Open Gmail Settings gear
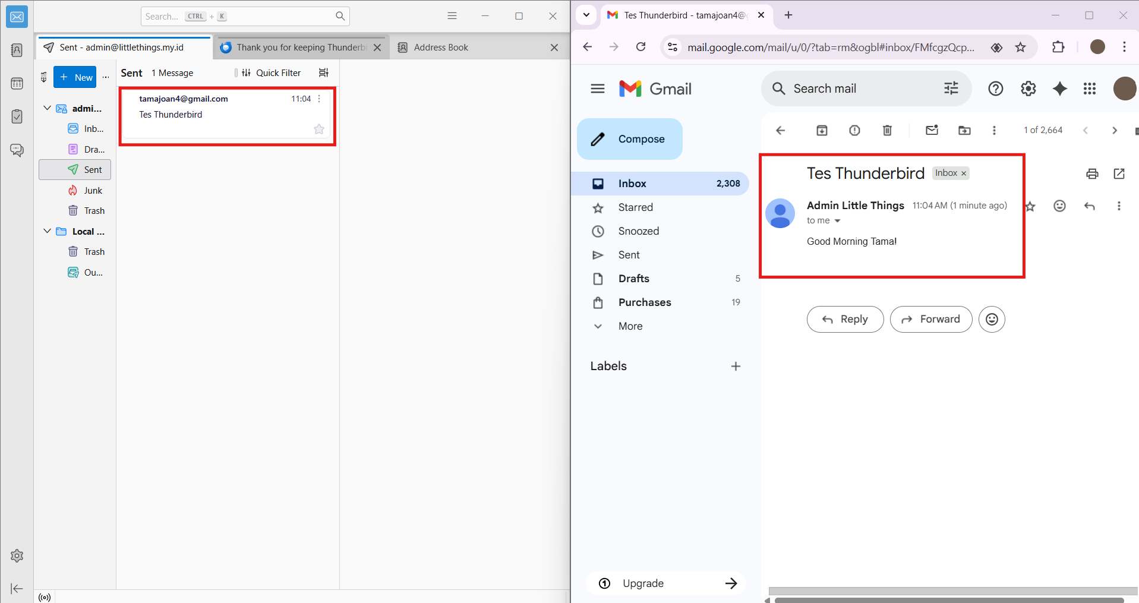The height and width of the screenshot is (603, 1139). (x=1028, y=89)
